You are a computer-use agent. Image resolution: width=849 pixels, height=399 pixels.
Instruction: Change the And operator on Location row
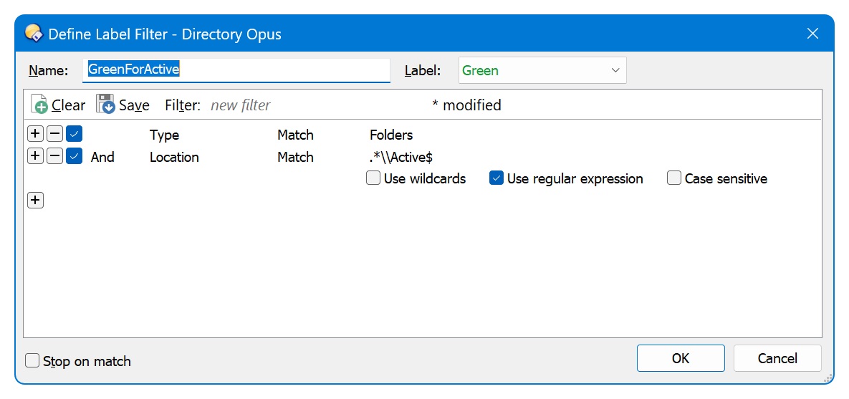point(102,157)
